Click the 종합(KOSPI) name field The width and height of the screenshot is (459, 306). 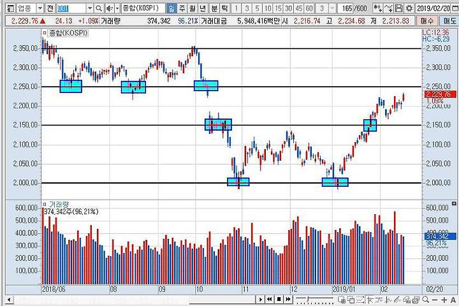143,8
